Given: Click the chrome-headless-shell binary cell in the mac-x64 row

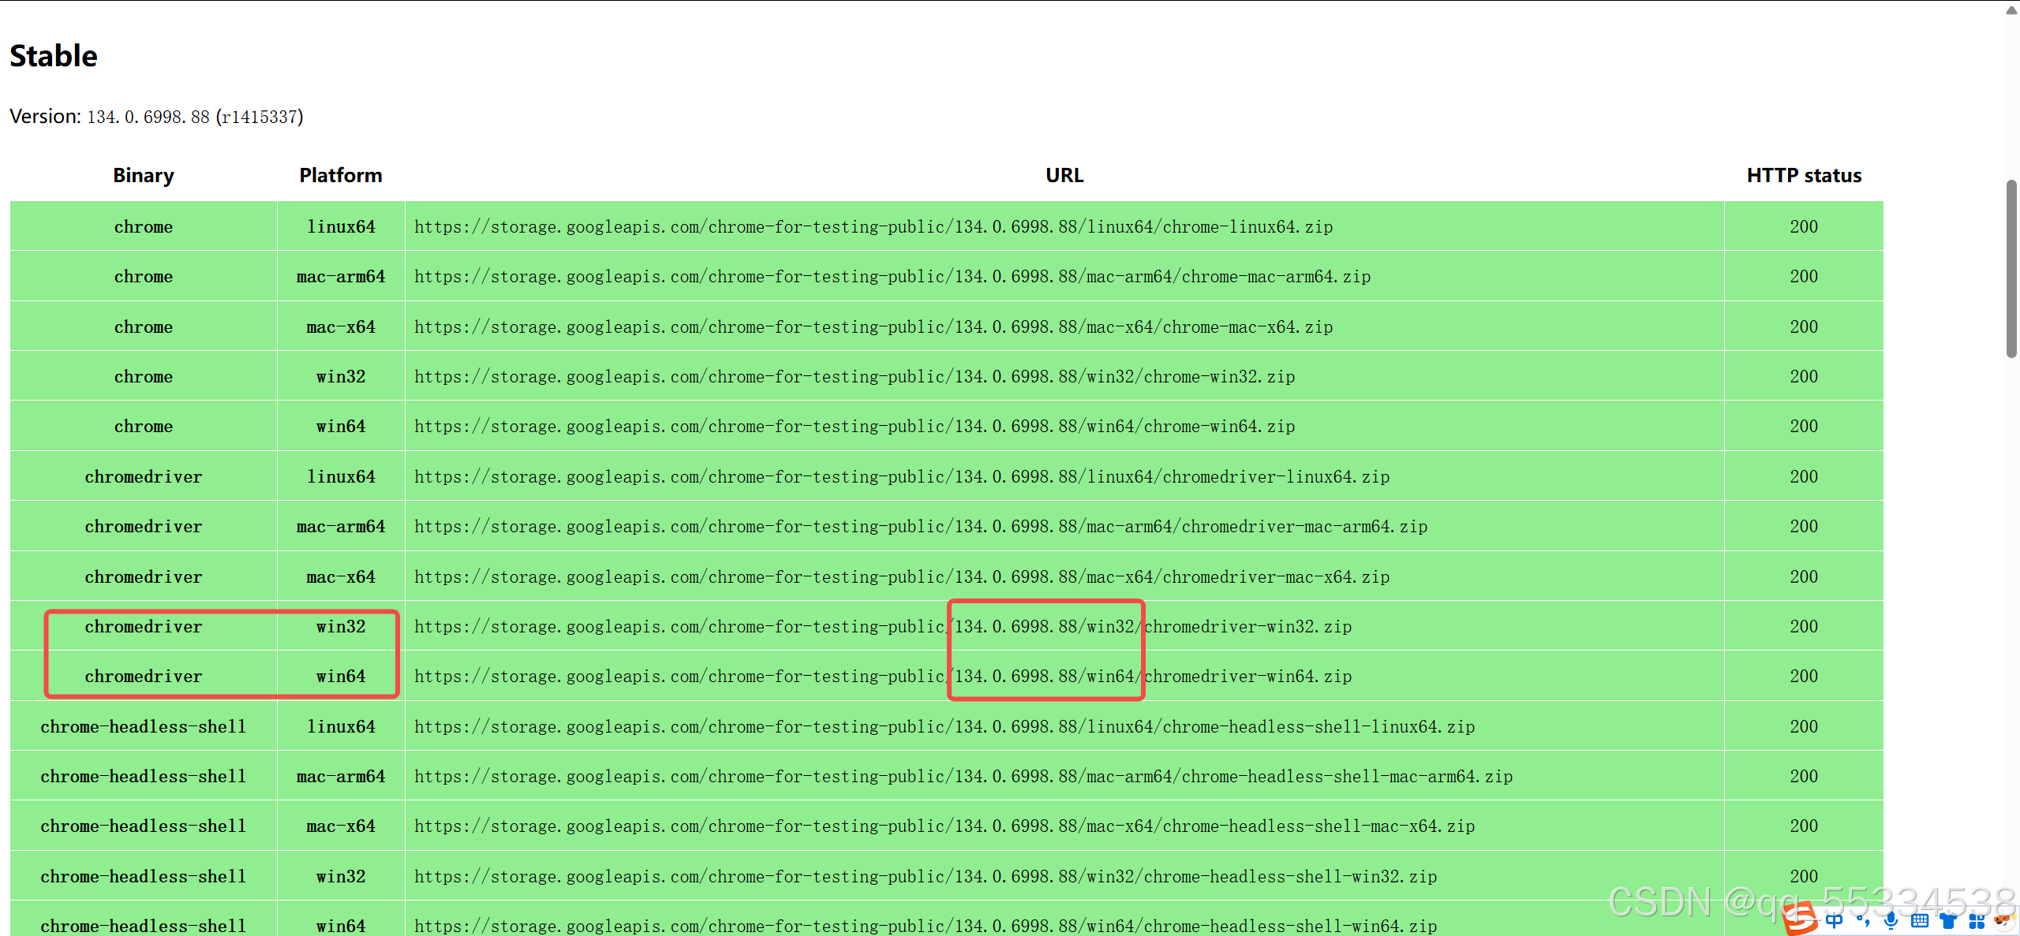Looking at the screenshot, I should point(144,826).
